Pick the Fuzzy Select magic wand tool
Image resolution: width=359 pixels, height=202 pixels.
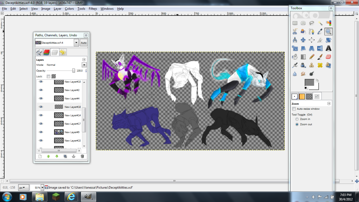[320, 23]
